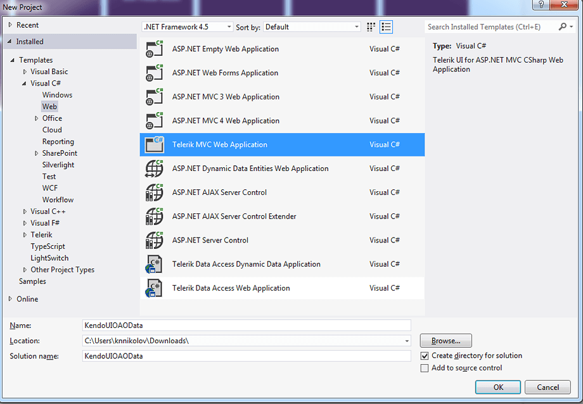Click the project Name input field

pyautogui.click(x=247, y=325)
